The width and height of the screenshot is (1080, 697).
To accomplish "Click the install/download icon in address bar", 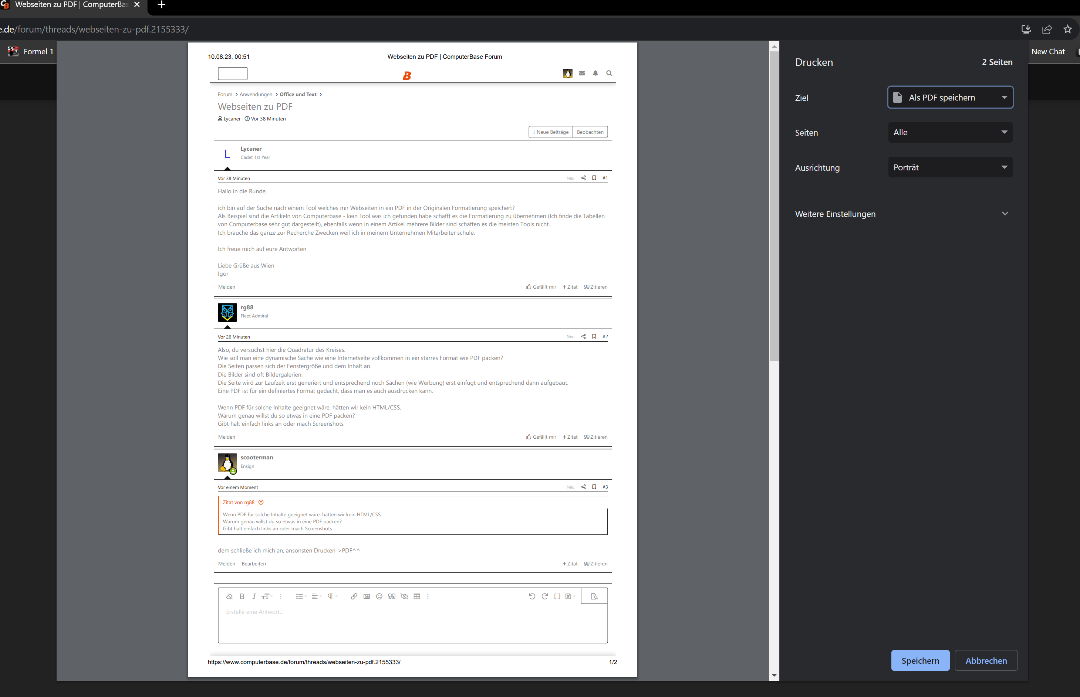I will point(1026,30).
